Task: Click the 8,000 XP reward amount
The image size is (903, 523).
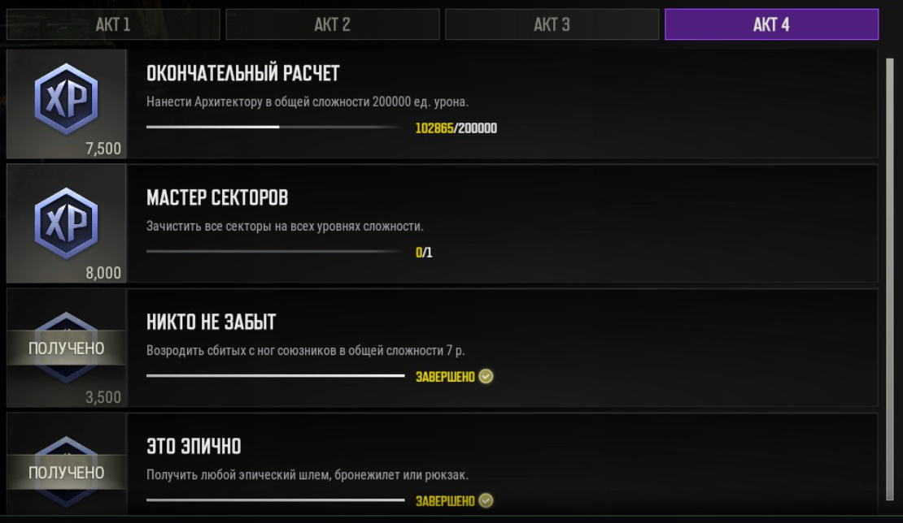Action: (x=103, y=273)
